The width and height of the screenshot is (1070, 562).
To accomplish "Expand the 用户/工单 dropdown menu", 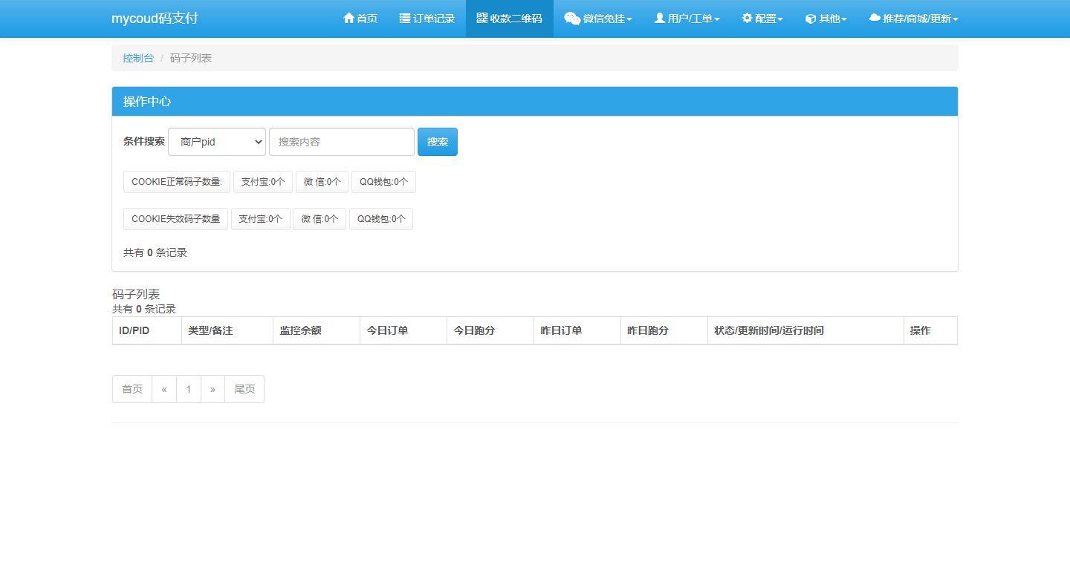I will pyautogui.click(x=687, y=18).
